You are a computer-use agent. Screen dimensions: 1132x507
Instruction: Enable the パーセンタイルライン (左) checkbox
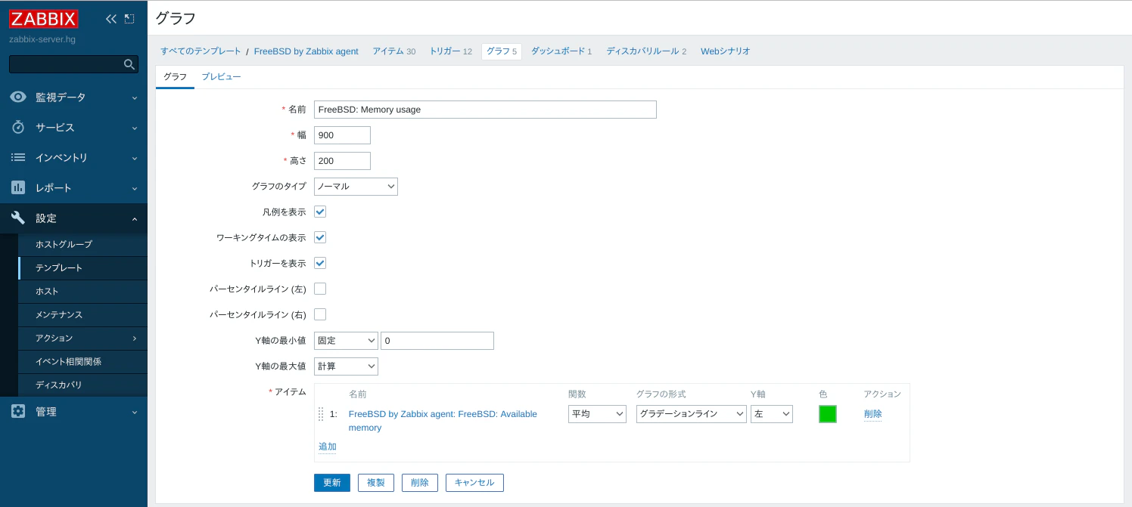tap(320, 289)
